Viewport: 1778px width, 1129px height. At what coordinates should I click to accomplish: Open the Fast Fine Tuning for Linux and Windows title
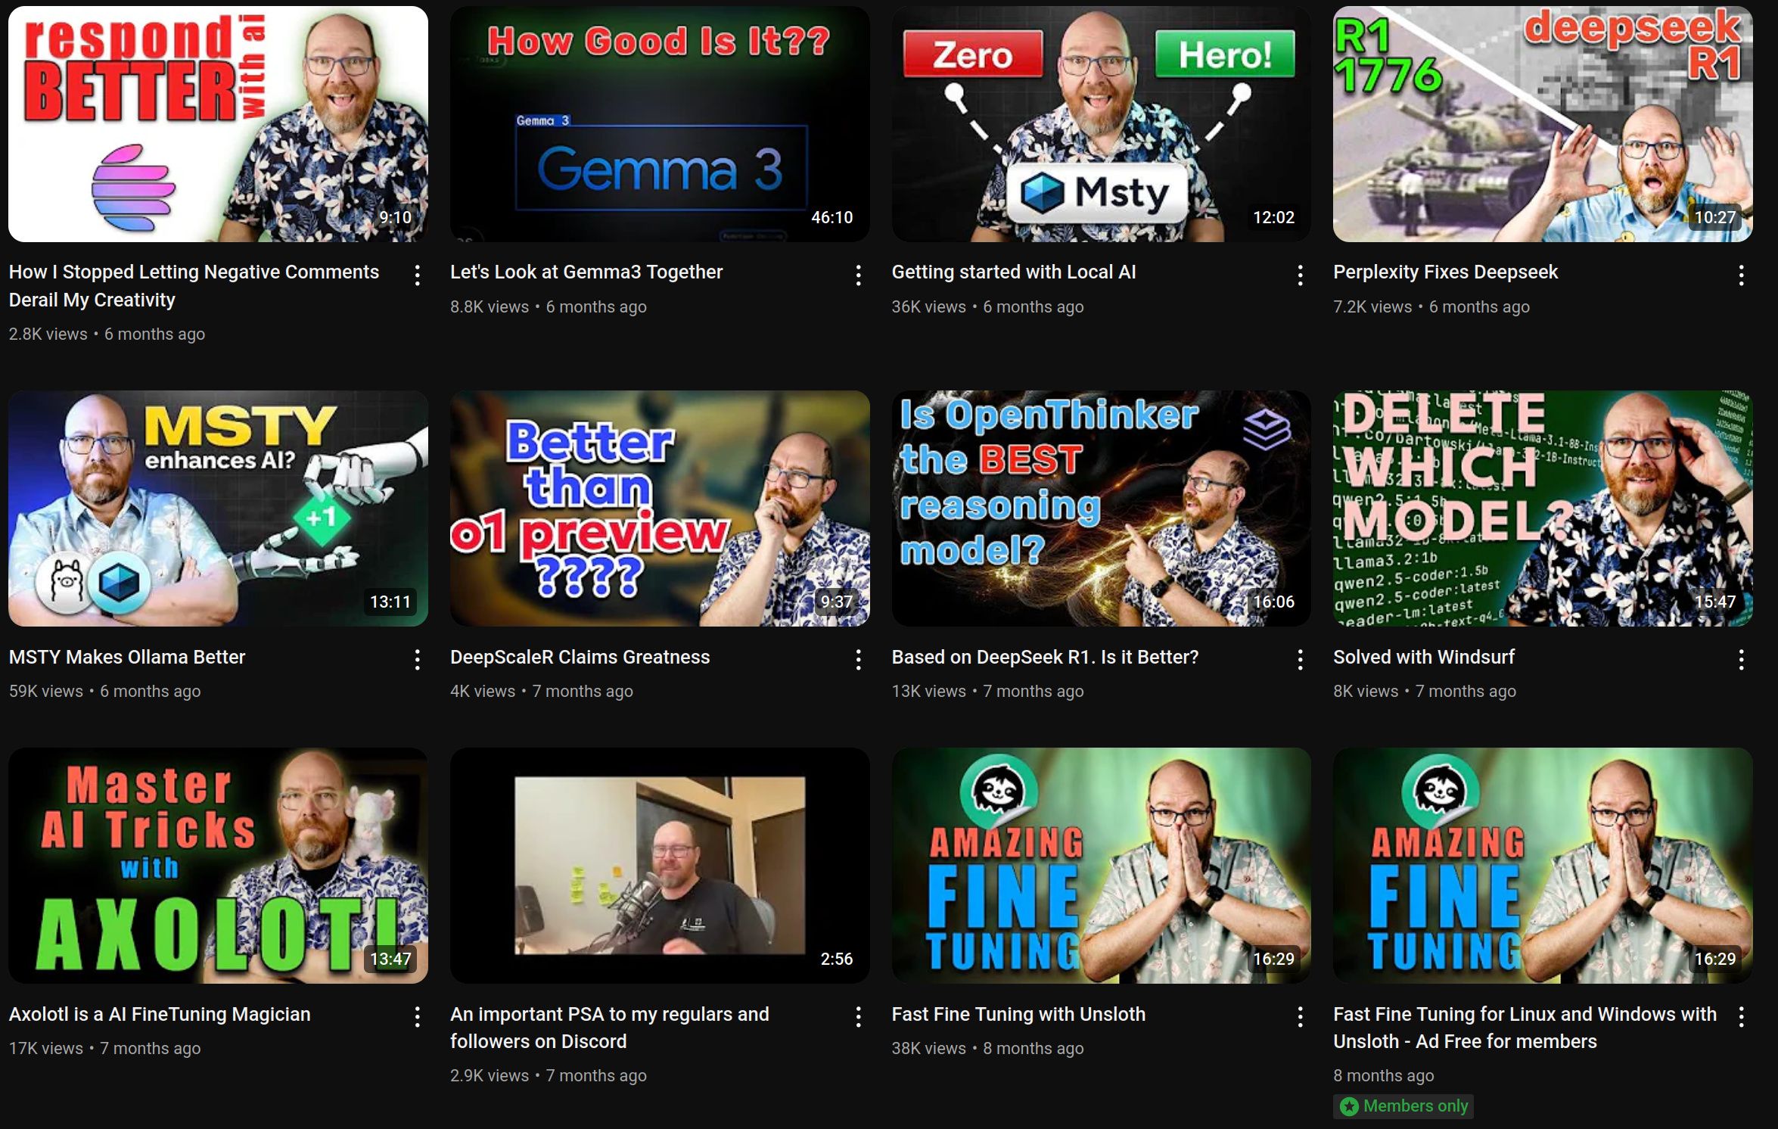click(x=1524, y=1027)
